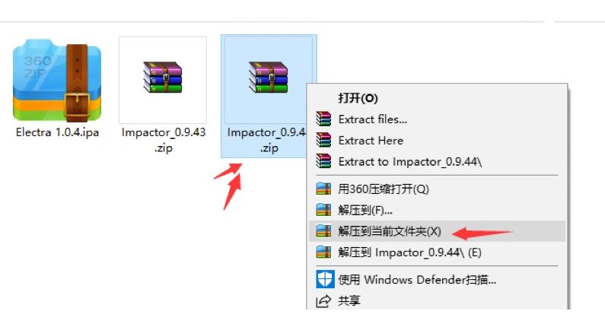Click the share icon beside 共享
Screen dimensions: 605x330
pyautogui.click(x=323, y=300)
